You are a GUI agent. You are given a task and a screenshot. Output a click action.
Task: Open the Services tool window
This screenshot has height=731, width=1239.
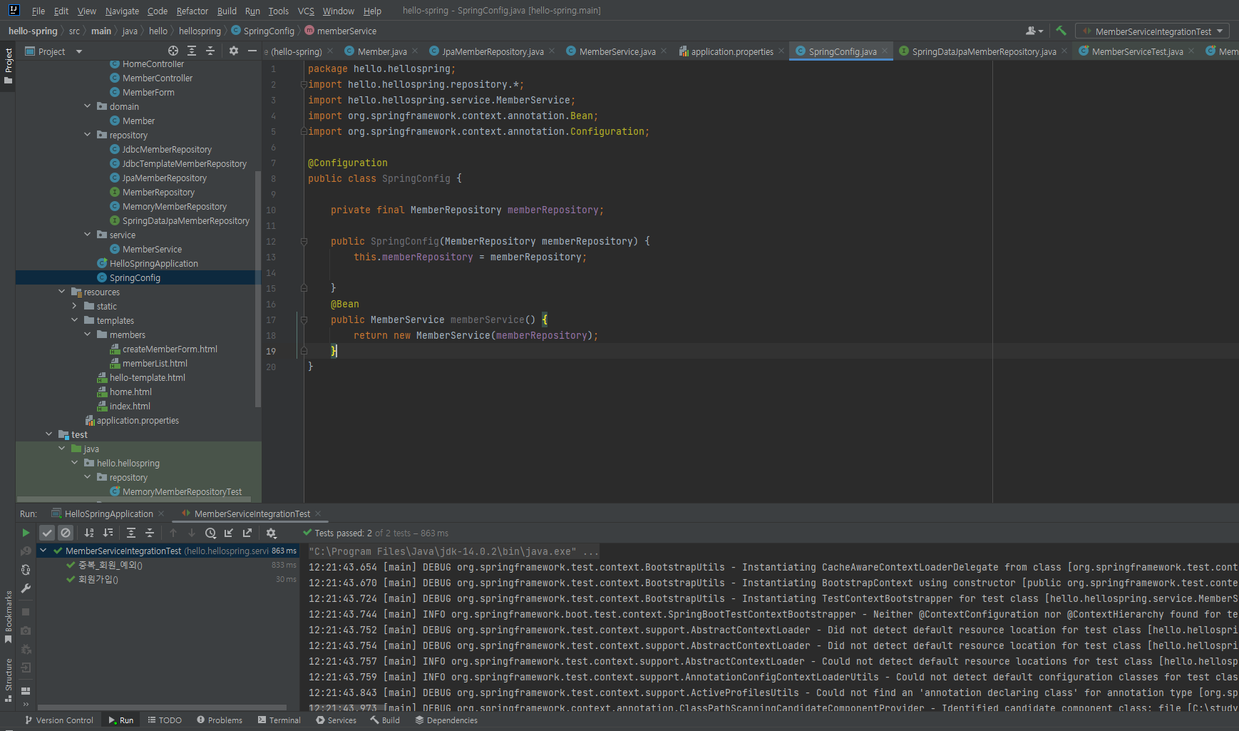pos(336,720)
